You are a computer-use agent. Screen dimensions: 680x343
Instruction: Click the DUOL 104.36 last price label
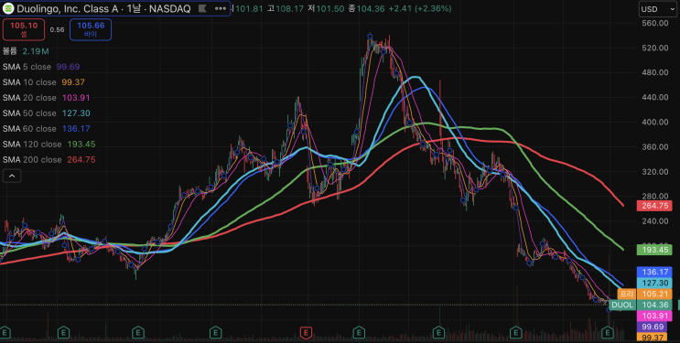click(x=641, y=305)
